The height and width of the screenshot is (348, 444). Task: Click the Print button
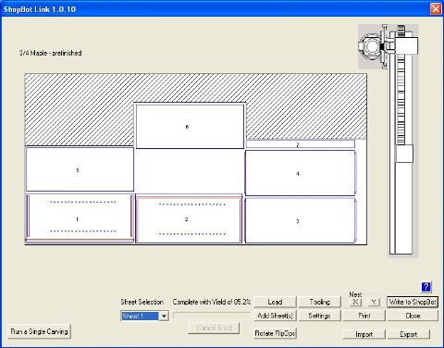(x=364, y=316)
